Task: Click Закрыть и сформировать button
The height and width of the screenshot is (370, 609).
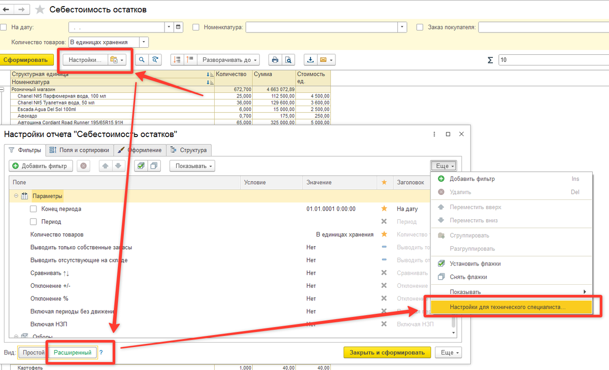Action: (x=387, y=352)
